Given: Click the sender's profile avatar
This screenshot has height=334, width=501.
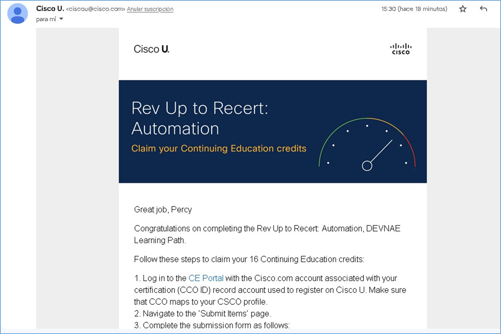Looking at the screenshot, I should pyautogui.click(x=17, y=13).
